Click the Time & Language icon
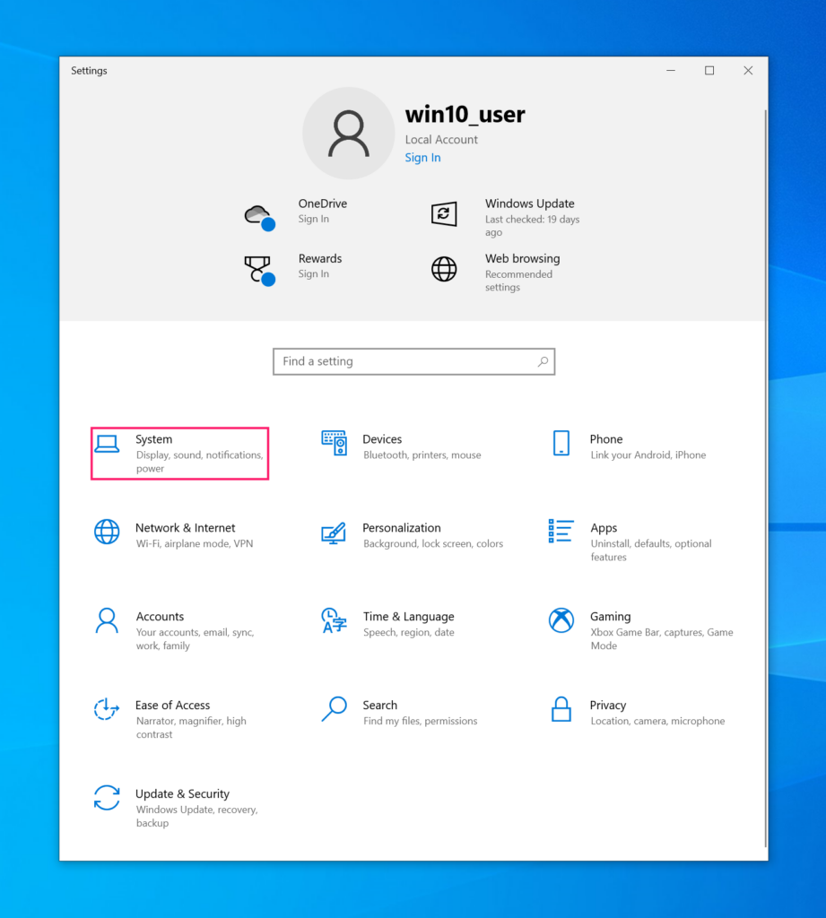This screenshot has width=826, height=918. click(334, 620)
